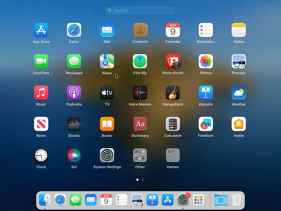281x211 pixels.
Task: Start FaceTime app
Action: tap(41, 61)
